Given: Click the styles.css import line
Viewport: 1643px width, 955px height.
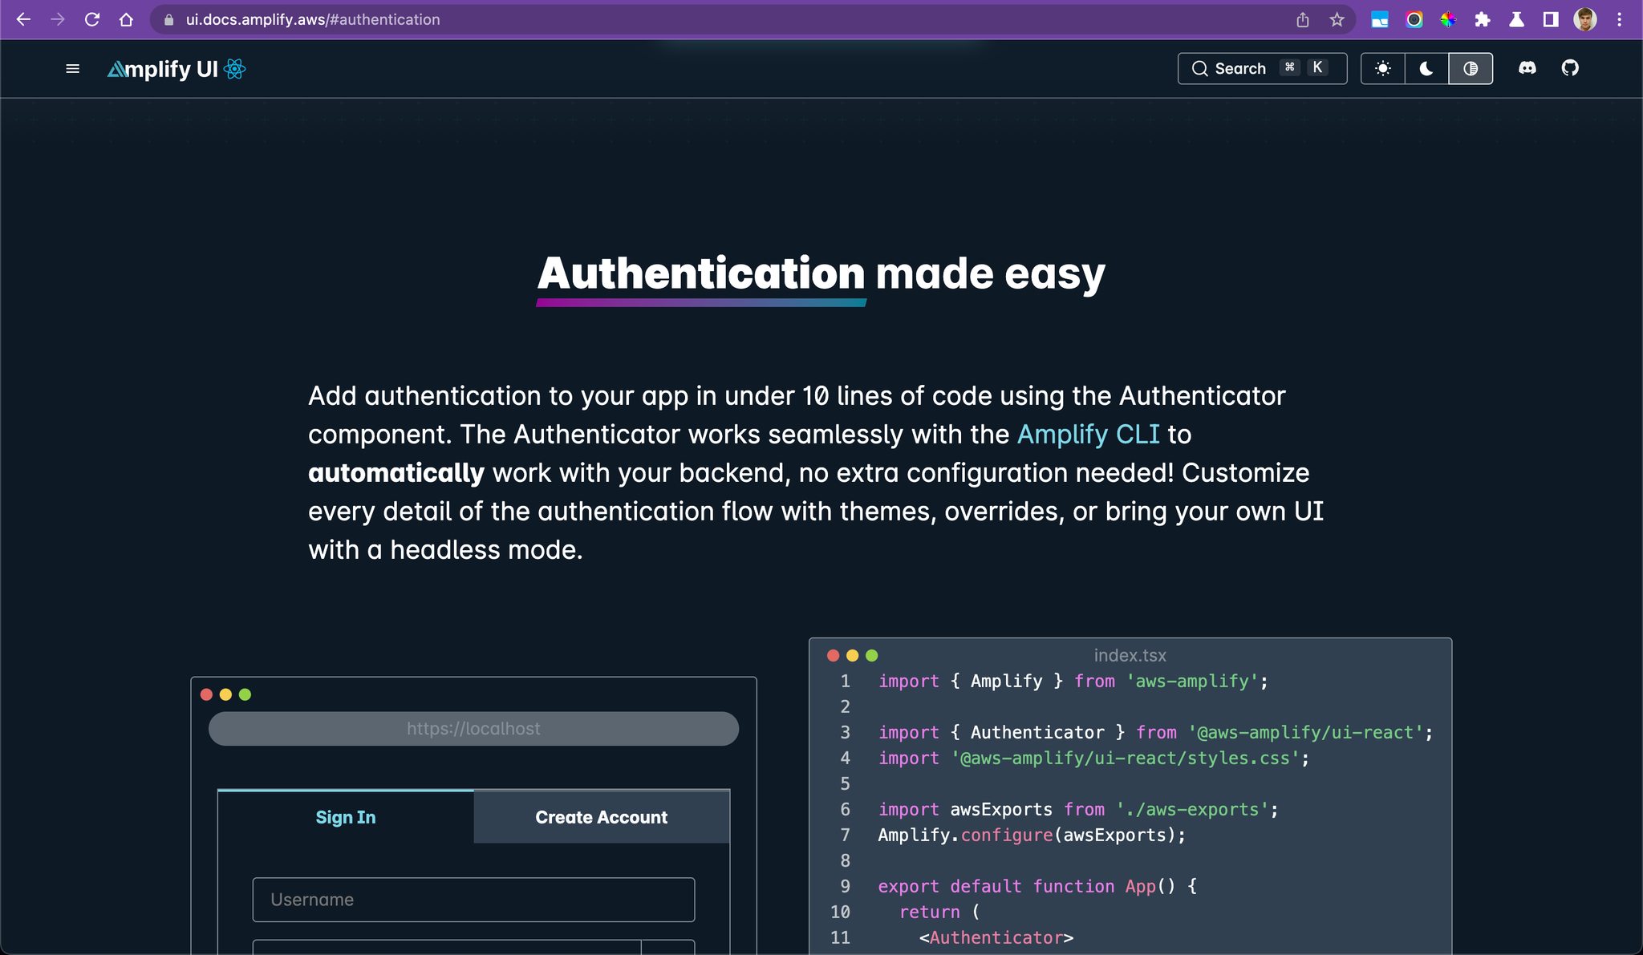Looking at the screenshot, I should click(x=1094, y=758).
